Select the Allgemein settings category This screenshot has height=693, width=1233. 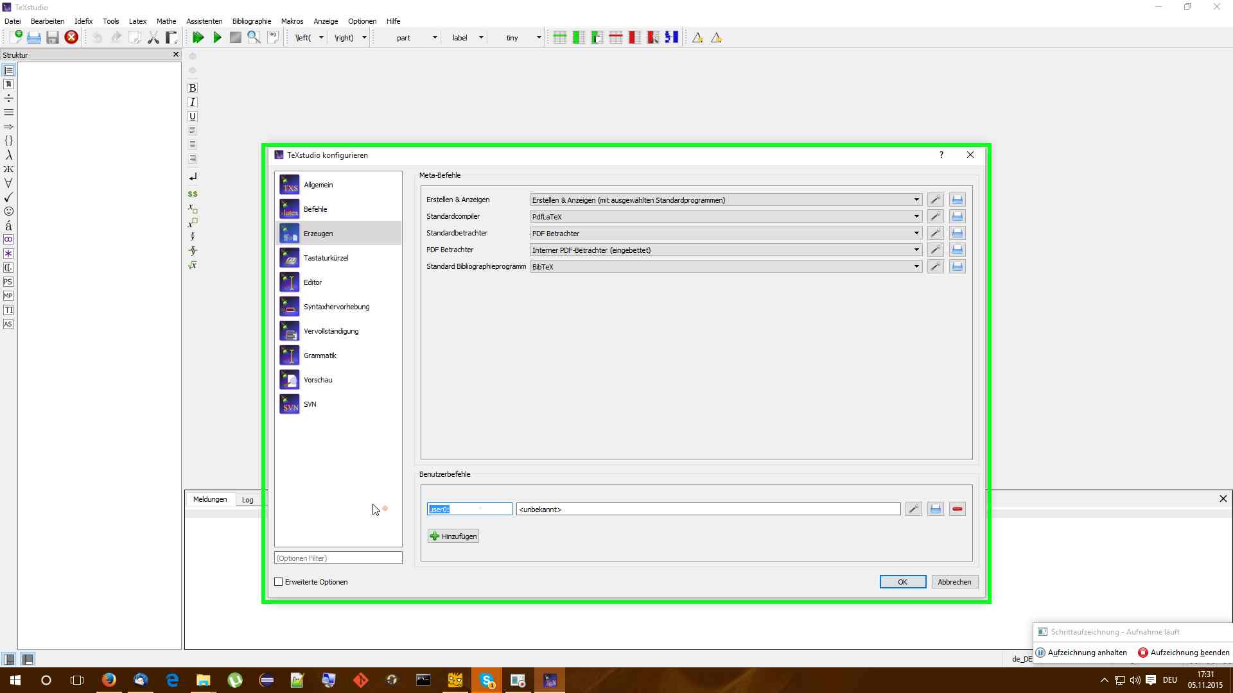click(x=338, y=185)
